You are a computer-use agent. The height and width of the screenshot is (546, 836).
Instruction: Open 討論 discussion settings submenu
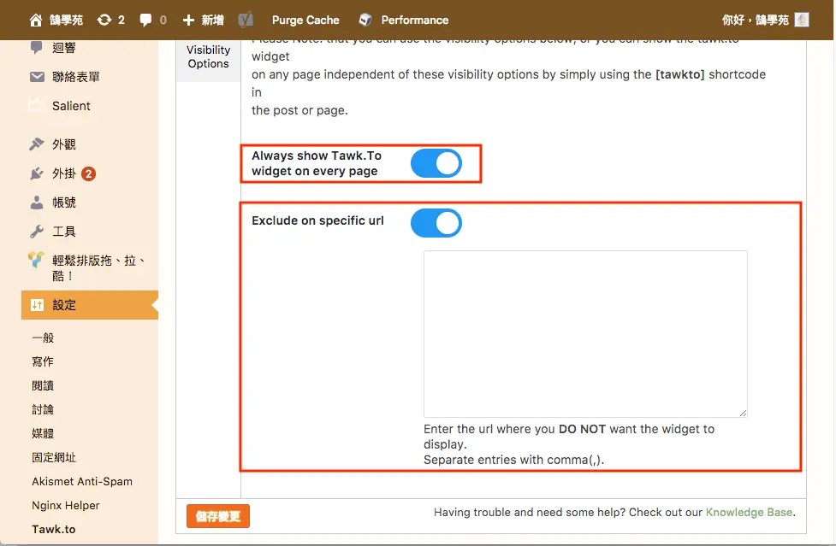coord(43,410)
